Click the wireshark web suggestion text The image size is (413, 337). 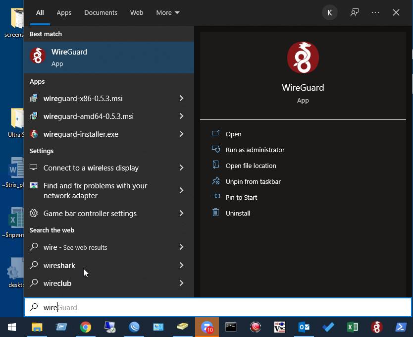pyautogui.click(x=59, y=265)
